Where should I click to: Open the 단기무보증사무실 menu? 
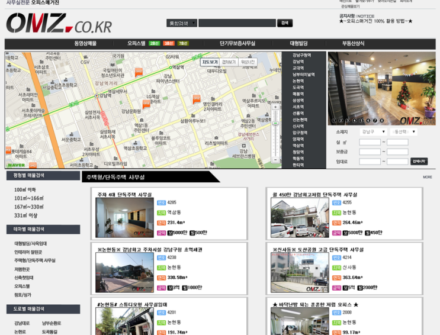pyautogui.click(x=237, y=43)
